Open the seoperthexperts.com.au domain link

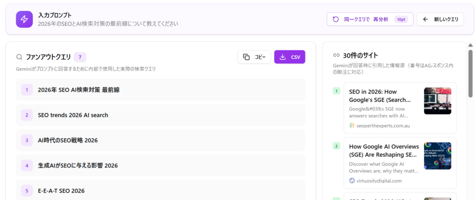[383, 125]
